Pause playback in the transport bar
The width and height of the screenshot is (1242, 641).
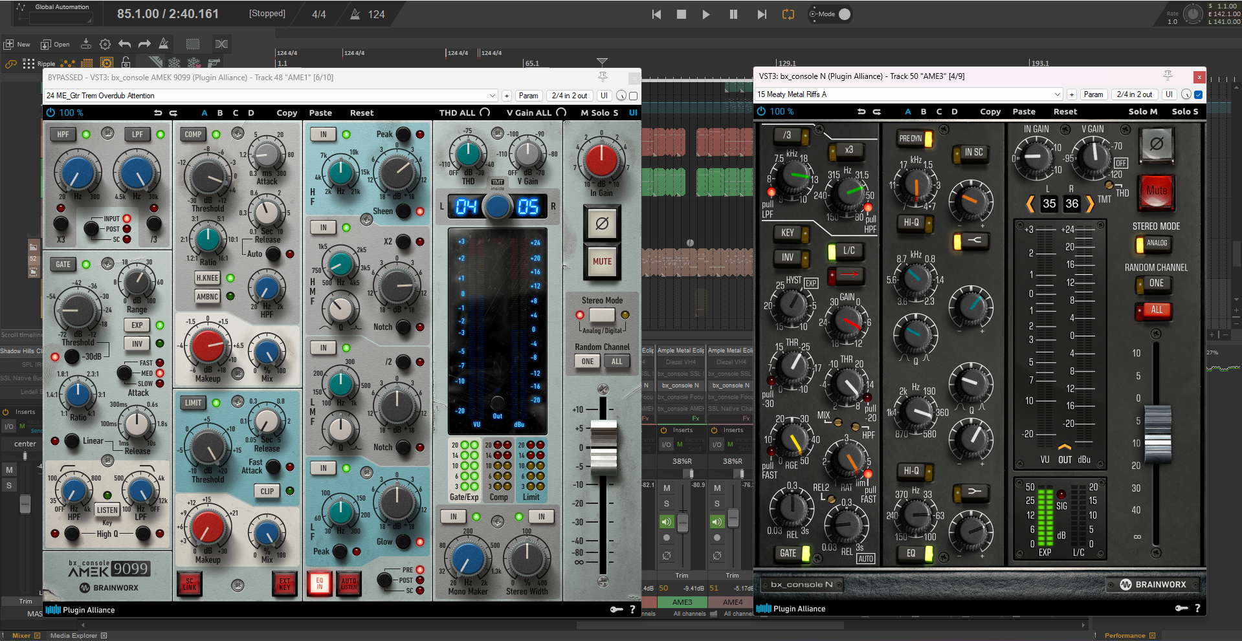(733, 14)
